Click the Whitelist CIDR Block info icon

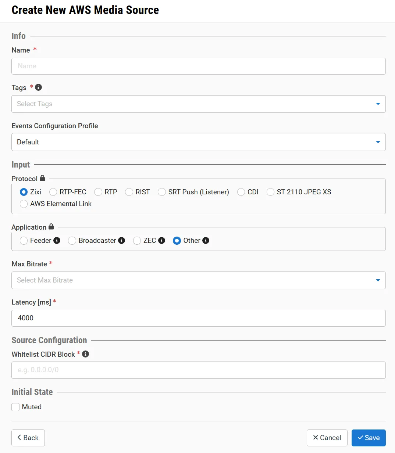click(86, 354)
